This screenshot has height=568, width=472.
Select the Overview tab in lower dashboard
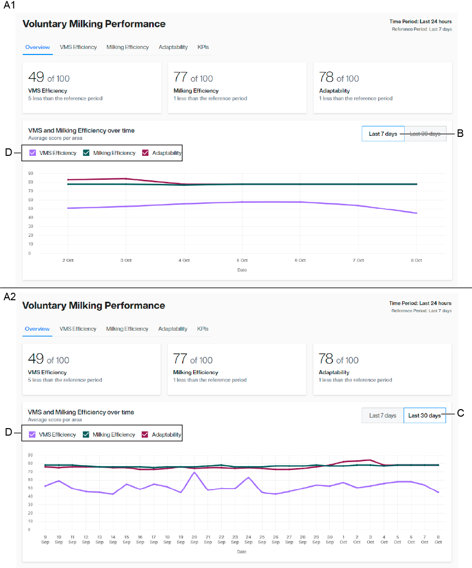coord(37,329)
